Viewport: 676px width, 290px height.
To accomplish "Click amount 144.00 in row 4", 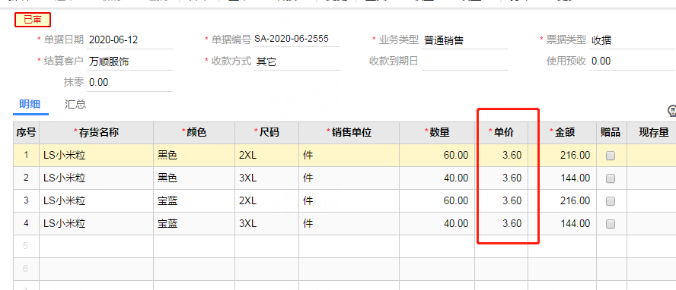I will pyautogui.click(x=562, y=223).
